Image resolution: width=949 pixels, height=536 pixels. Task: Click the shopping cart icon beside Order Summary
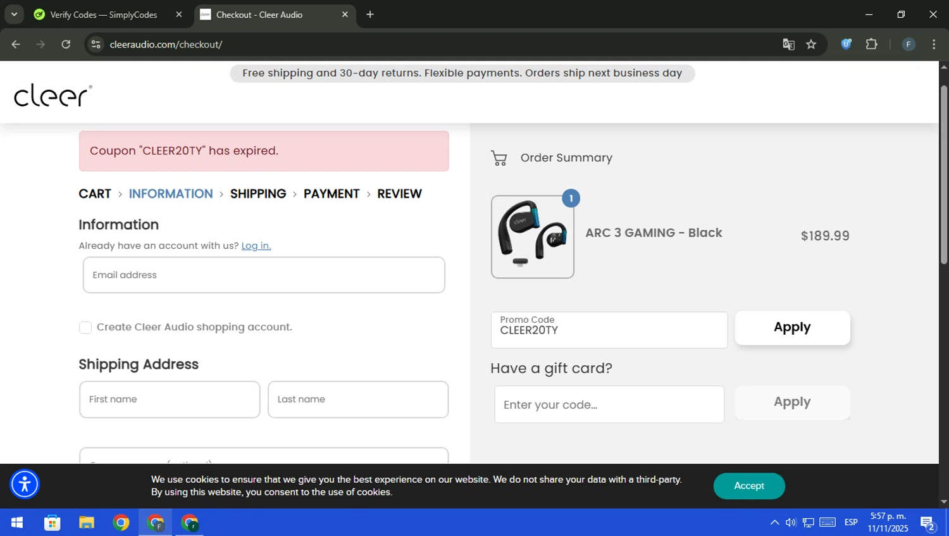(x=499, y=158)
